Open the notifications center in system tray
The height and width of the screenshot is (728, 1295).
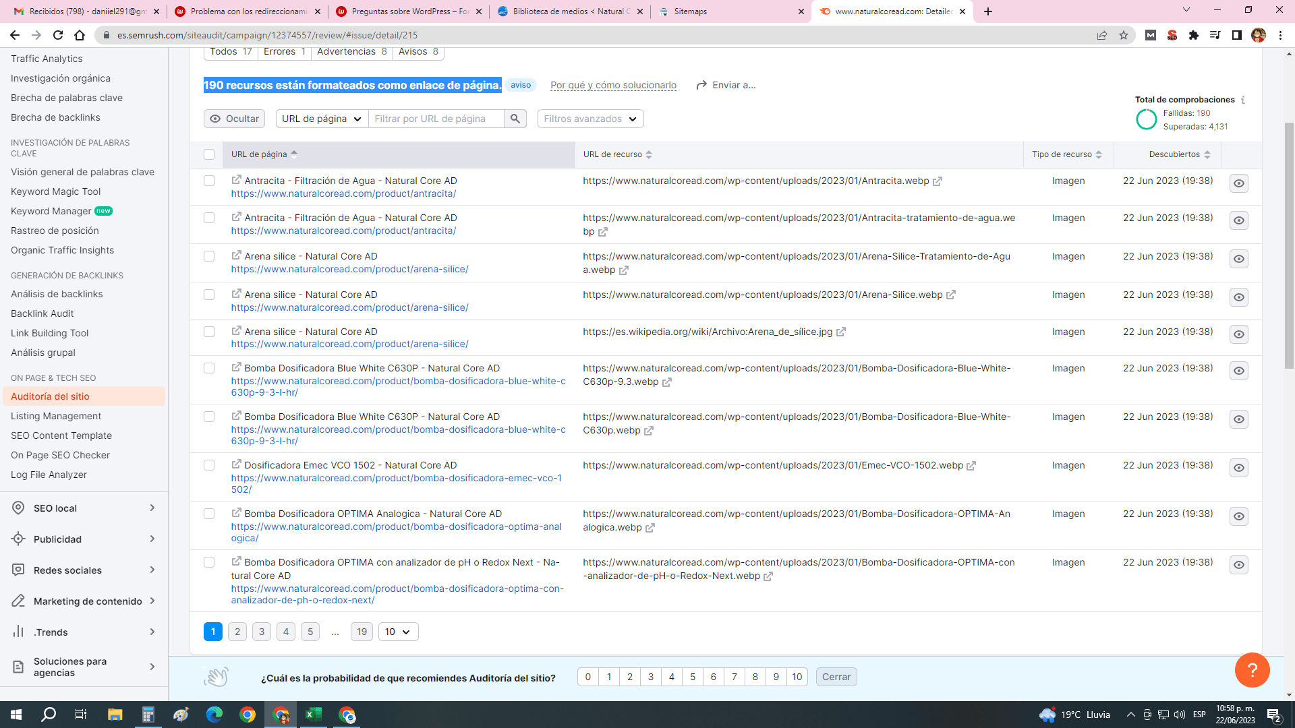pos(1274,715)
